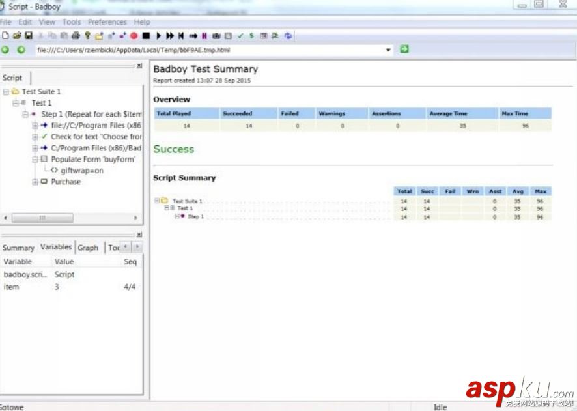Open the Edit menu
This screenshot has height=411, width=577.
(25, 22)
